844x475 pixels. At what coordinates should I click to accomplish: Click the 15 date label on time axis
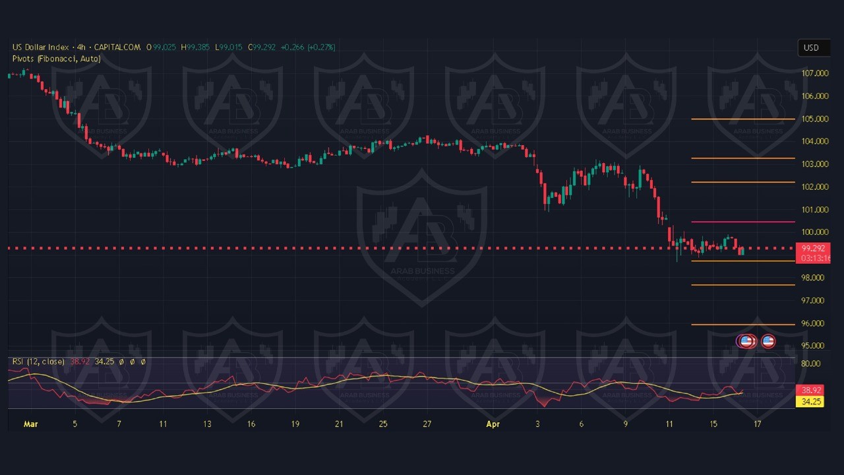point(713,424)
